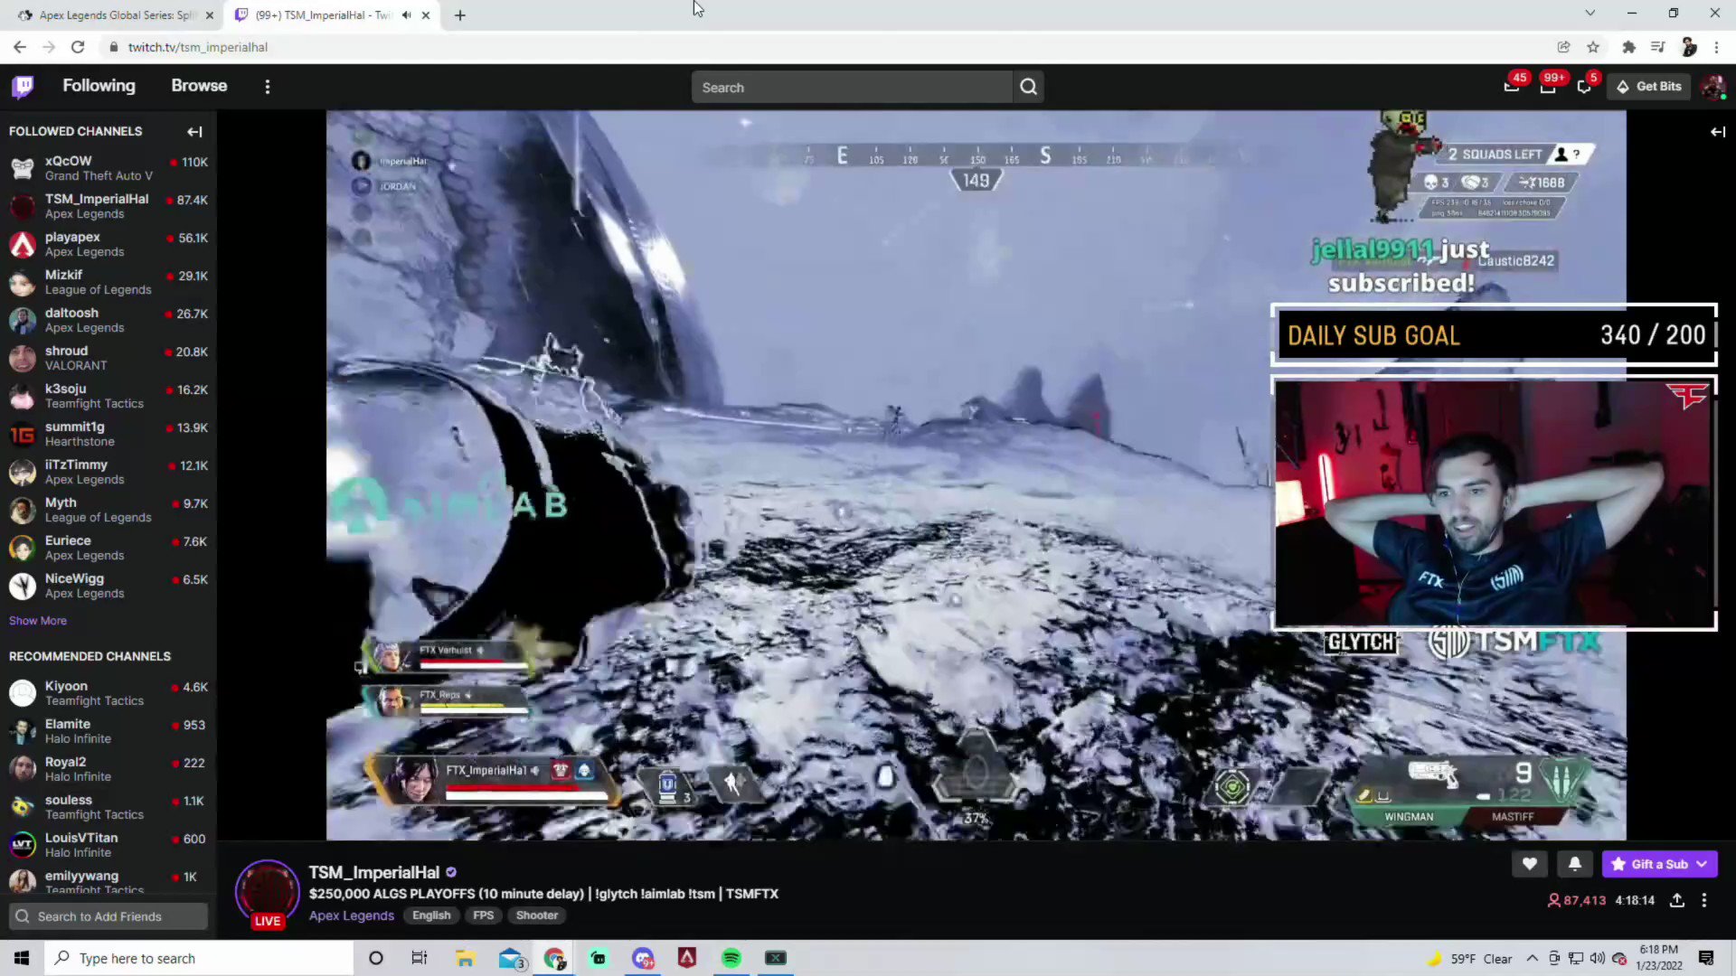Open k3soju channel in sidebar
This screenshot has height=976, width=1736.
click(x=108, y=396)
